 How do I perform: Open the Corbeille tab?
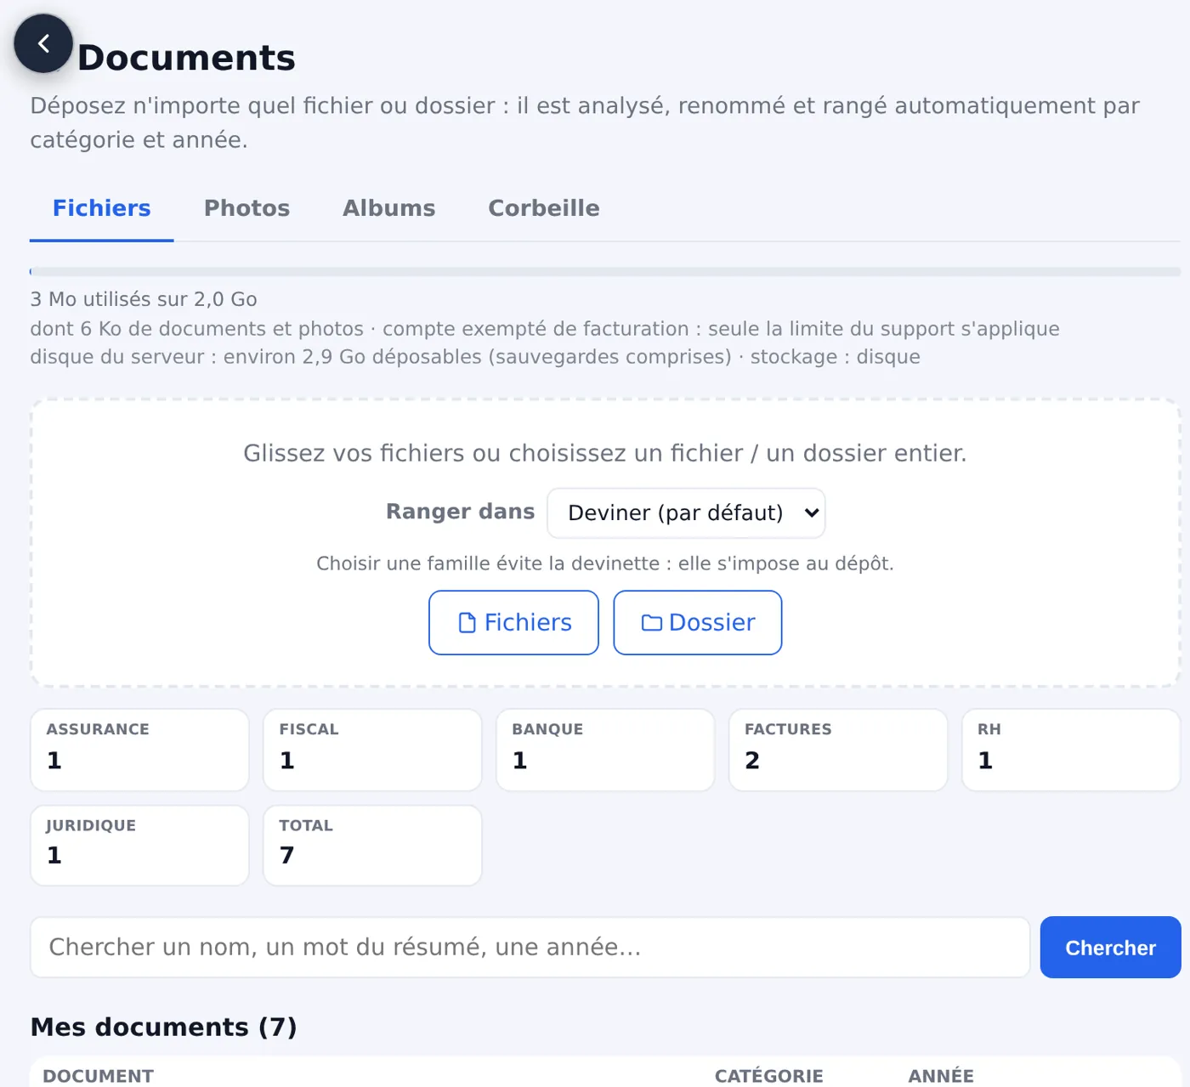pos(544,208)
